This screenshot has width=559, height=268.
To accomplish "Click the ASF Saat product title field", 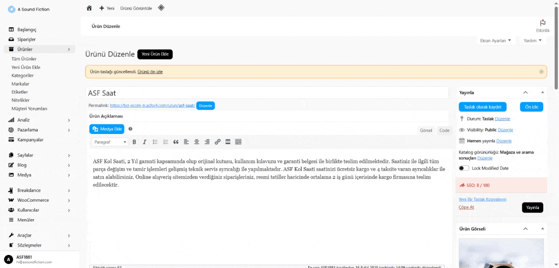I will pos(266,93).
